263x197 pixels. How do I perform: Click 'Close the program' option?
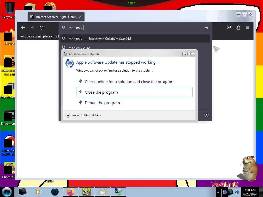coord(135,92)
